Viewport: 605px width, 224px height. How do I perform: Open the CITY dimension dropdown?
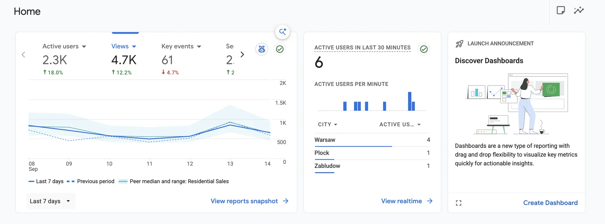point(327,124)
